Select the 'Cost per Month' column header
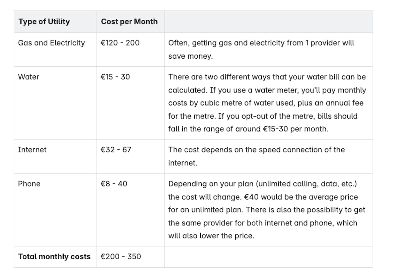Screen dimensions: 402x280 tap(129, 22)
